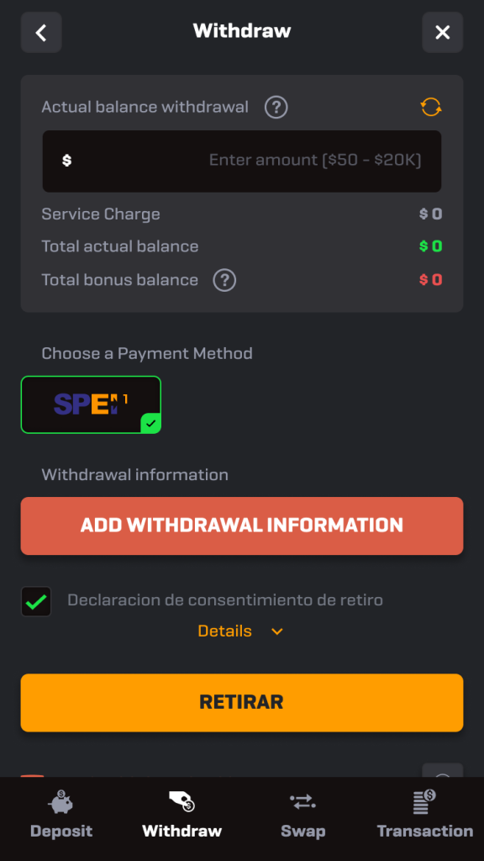Open help icon for Total bonus balance
The image size is (484, 861).
click(x=224, y=280)
